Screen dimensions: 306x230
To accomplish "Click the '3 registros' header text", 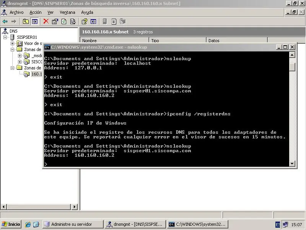I will pyautogui.click(x=143, y=32).
